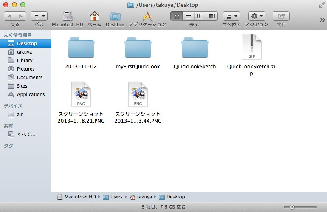The height and width of the screenshot is (212, 327).
Task: Switch to Cover Flow view
Action: coord(211,16)
